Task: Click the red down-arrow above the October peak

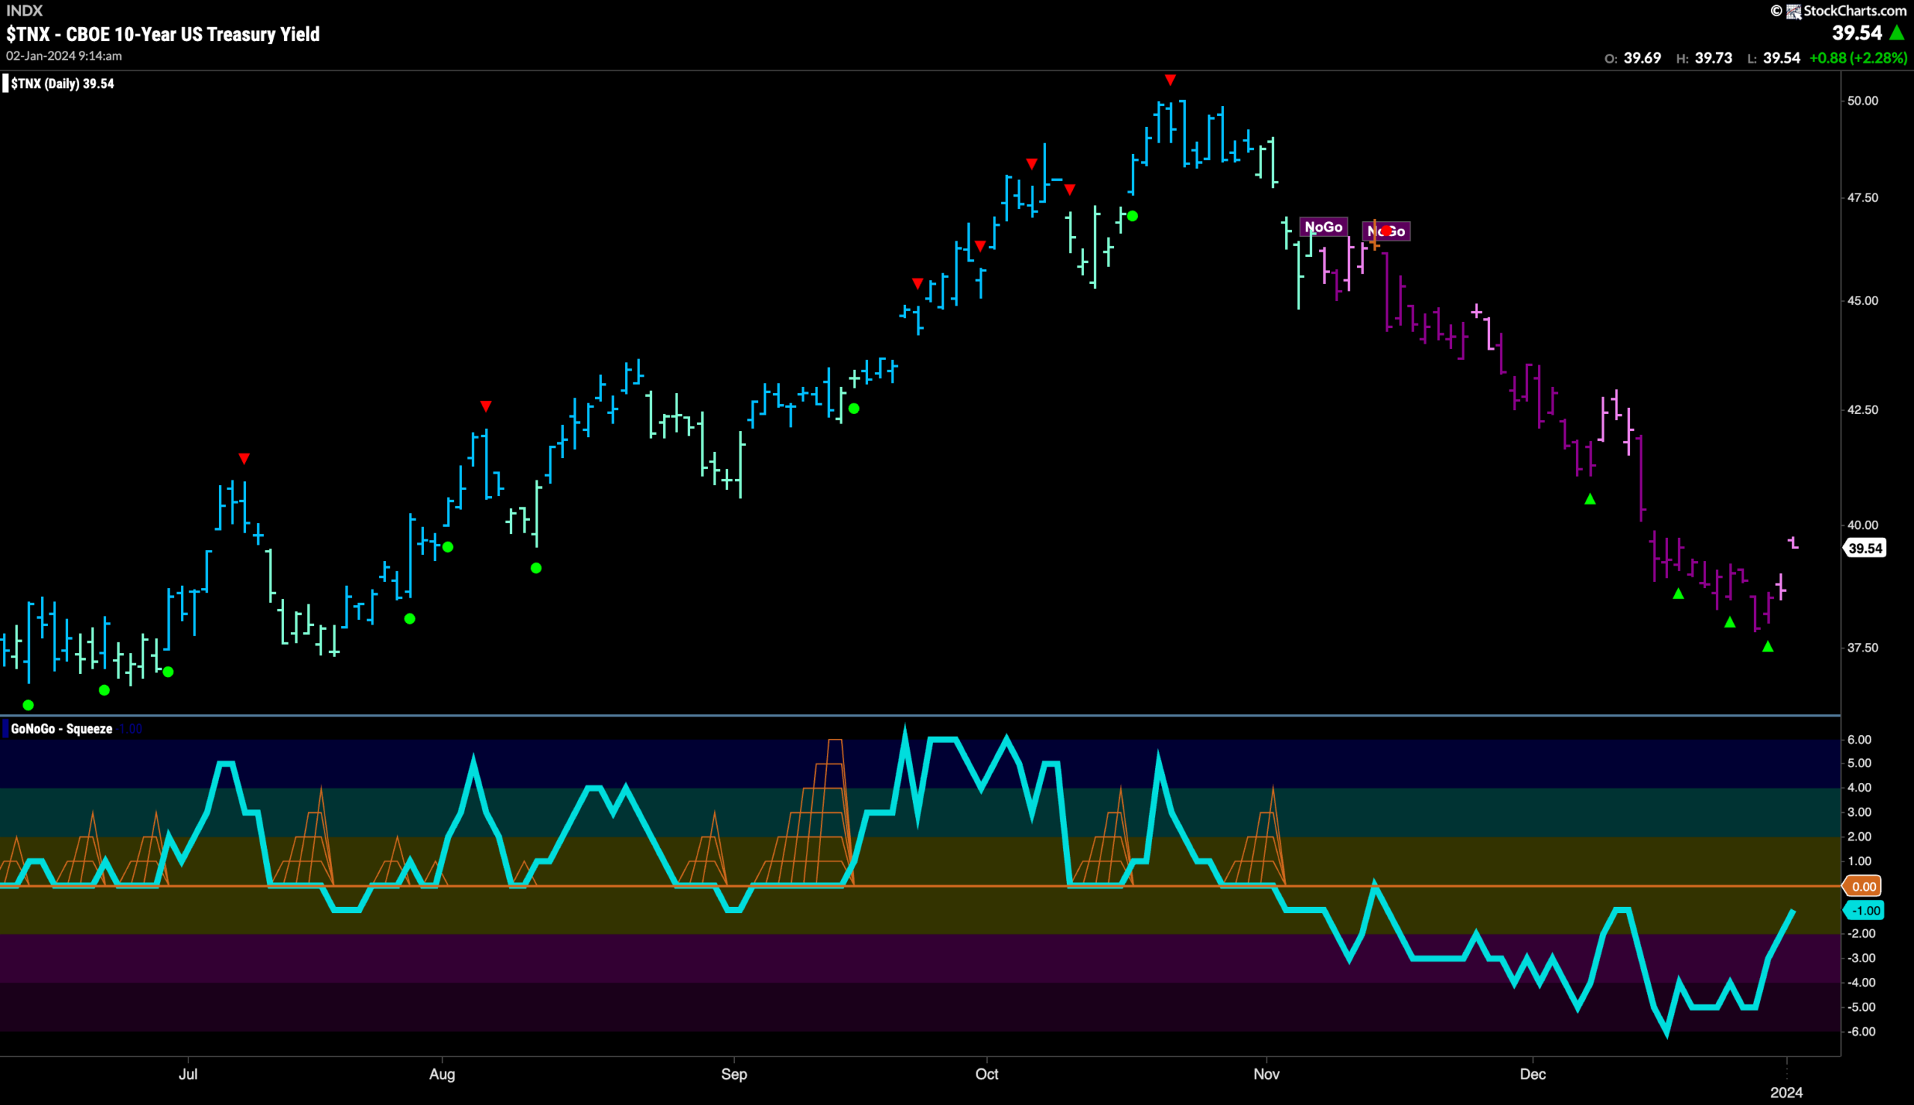Action: click(x=1170, y=80)
